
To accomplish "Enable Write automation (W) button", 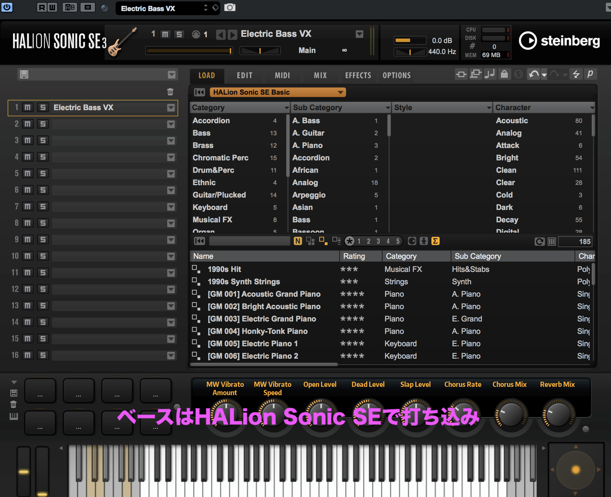I will (52, 8).
